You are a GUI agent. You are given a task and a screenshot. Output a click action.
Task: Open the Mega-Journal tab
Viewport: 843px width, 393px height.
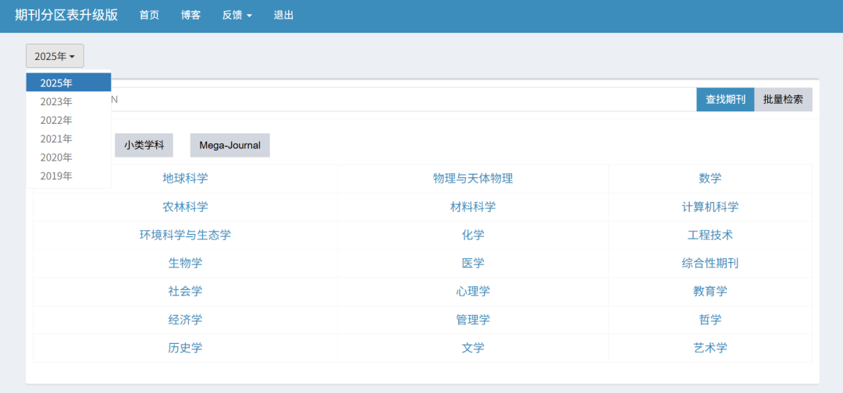click(x=229, y=145)
